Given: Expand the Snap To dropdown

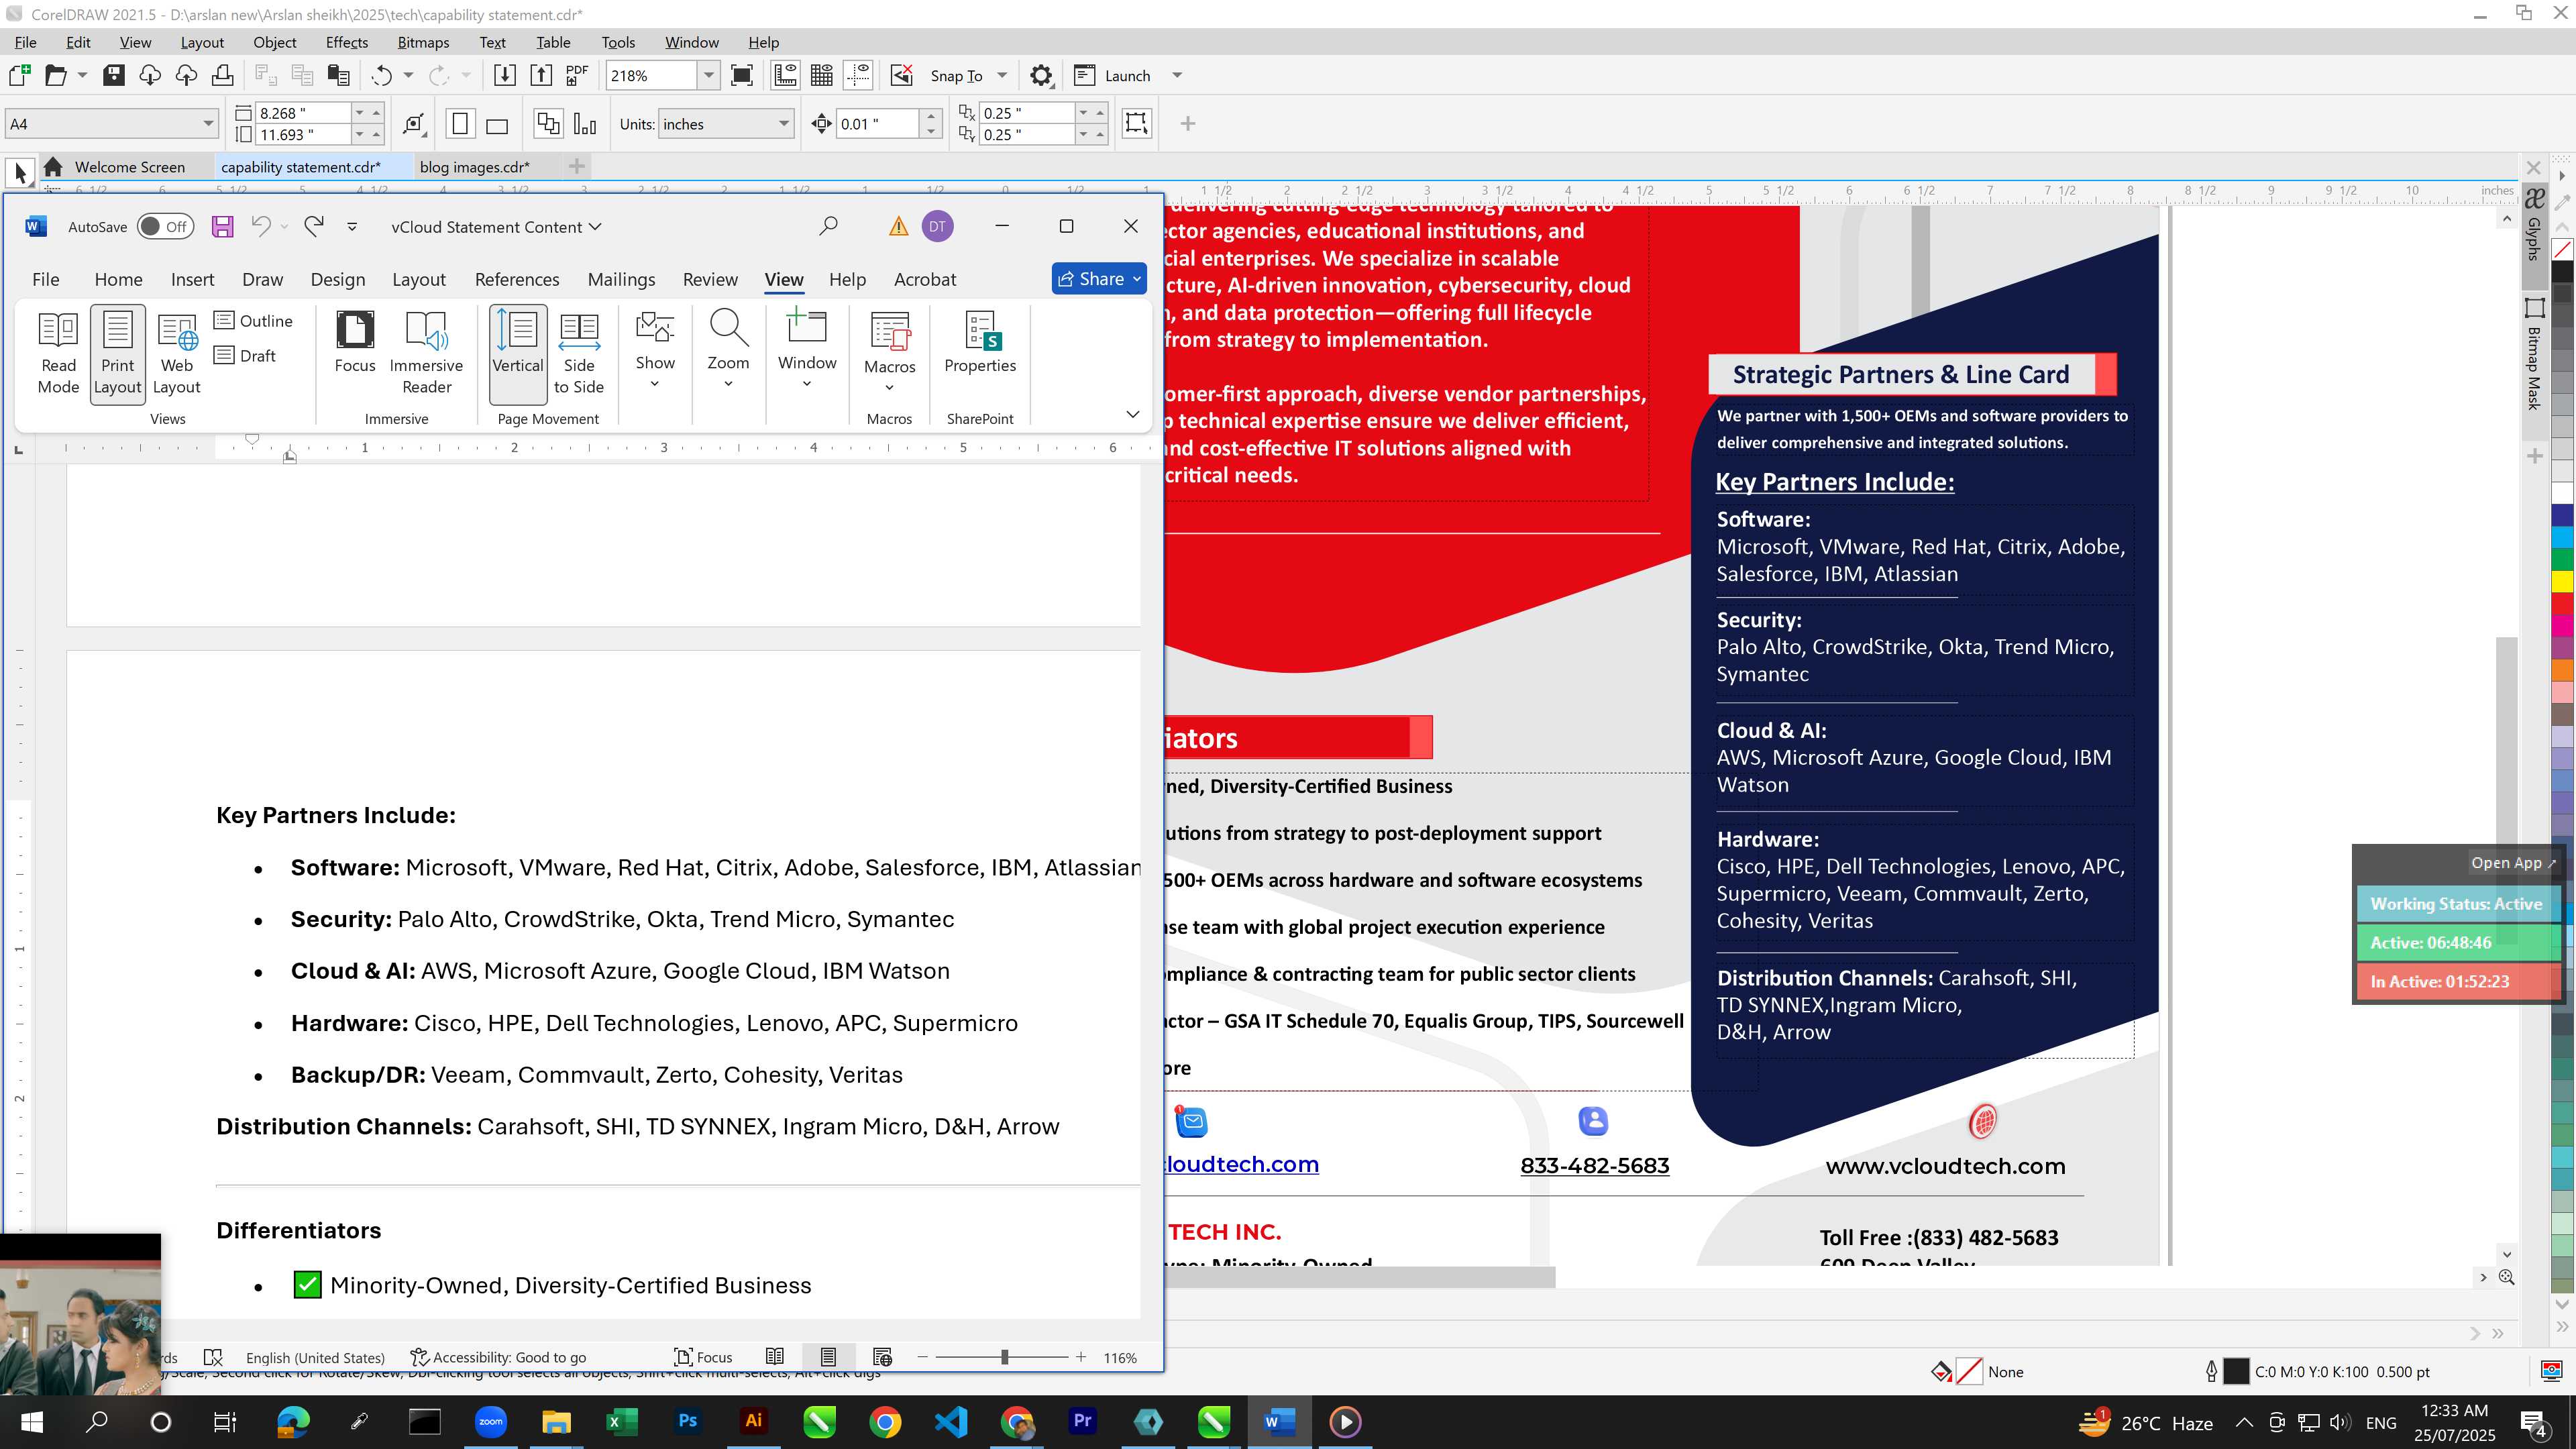Looking at the screenshot, I should (x=1002, y=75).
